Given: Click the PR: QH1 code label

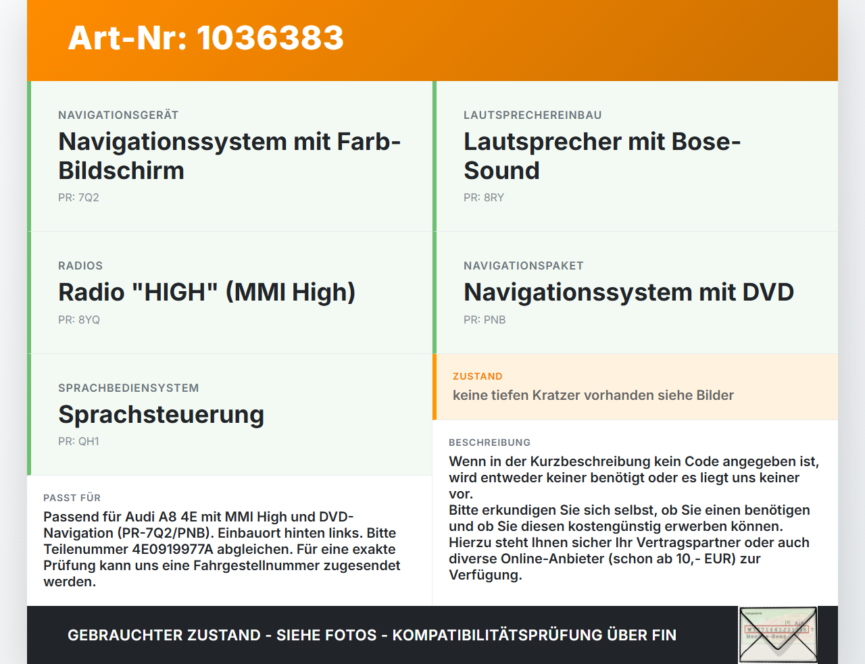Looking at the screenshot, I should pos(78,441).
